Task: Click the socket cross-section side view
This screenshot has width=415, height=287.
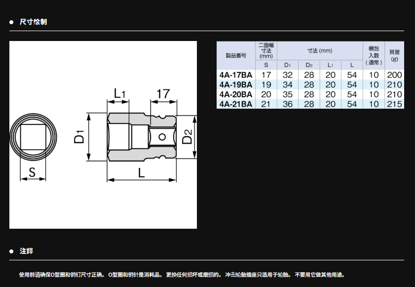Action: pyautogui.click(x=142, y=137)
